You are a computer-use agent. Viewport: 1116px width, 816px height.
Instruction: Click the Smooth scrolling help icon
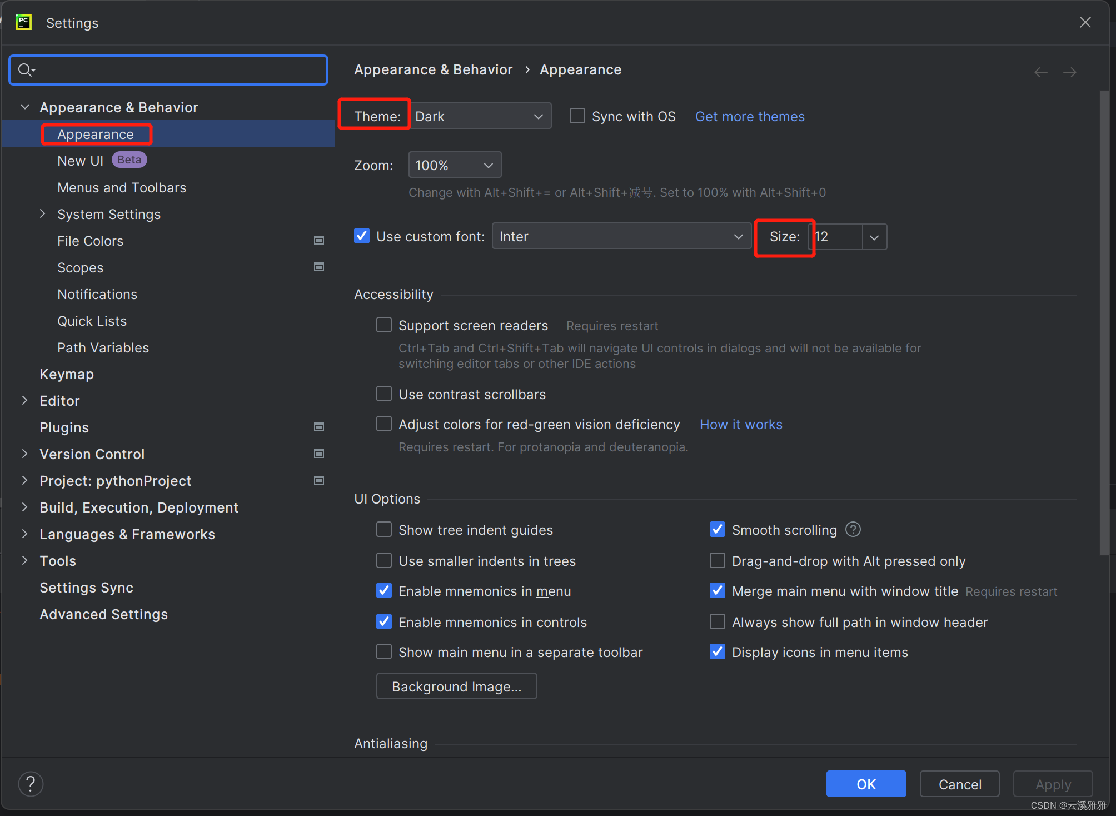(x=853, y=529)
